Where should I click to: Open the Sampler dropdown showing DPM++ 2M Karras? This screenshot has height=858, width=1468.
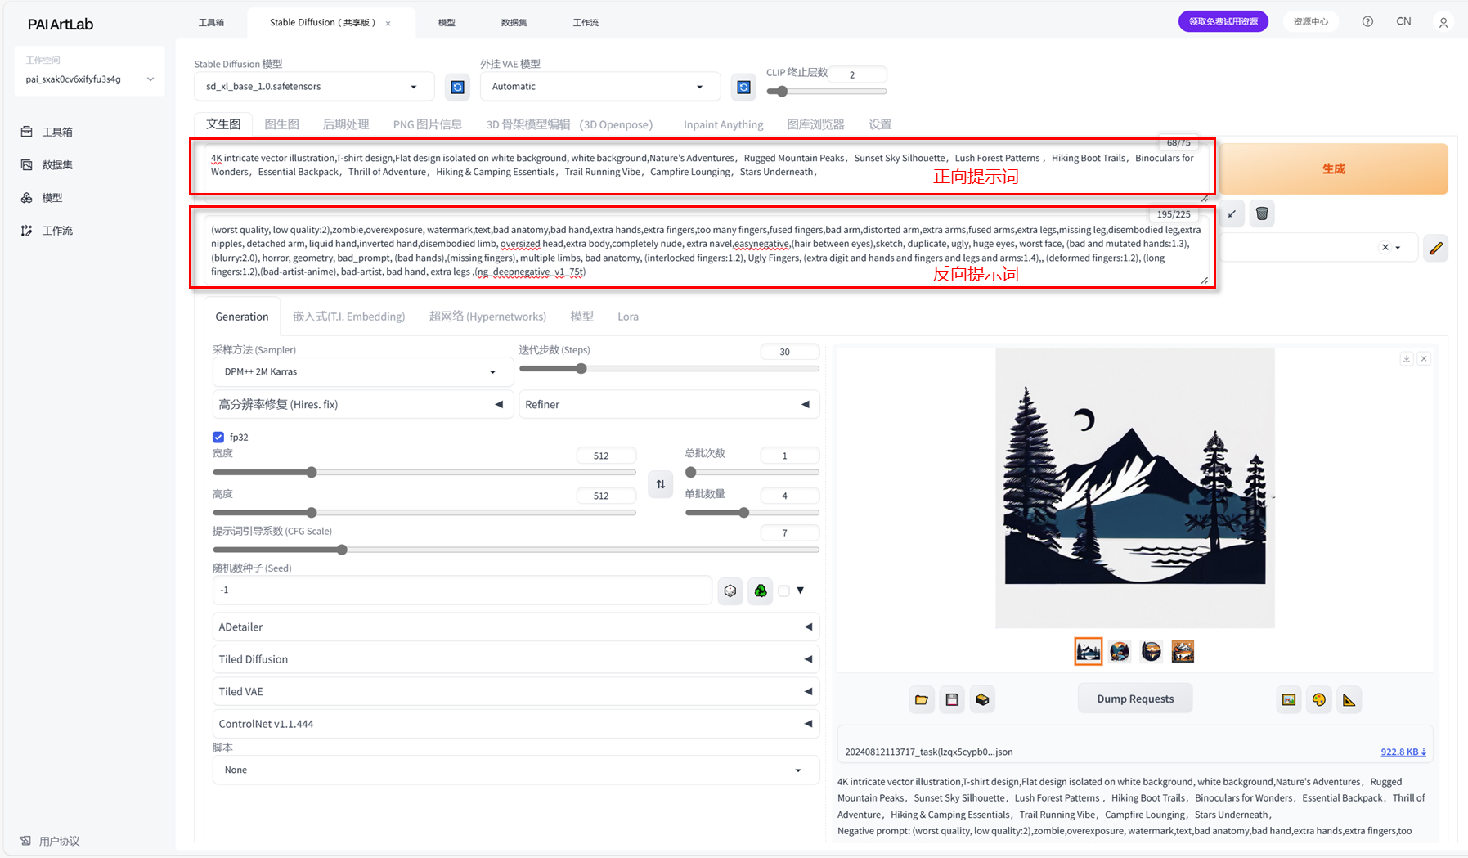coord(361,372)
